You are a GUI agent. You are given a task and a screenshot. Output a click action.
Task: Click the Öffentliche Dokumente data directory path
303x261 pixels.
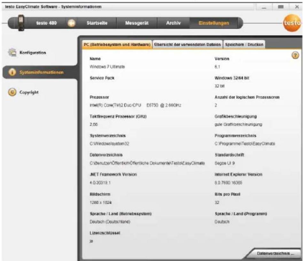pos(147,163)
